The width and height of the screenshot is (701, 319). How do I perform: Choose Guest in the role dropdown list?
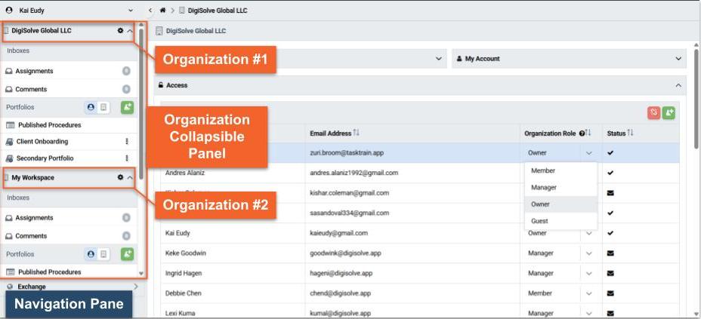[539, 221]
